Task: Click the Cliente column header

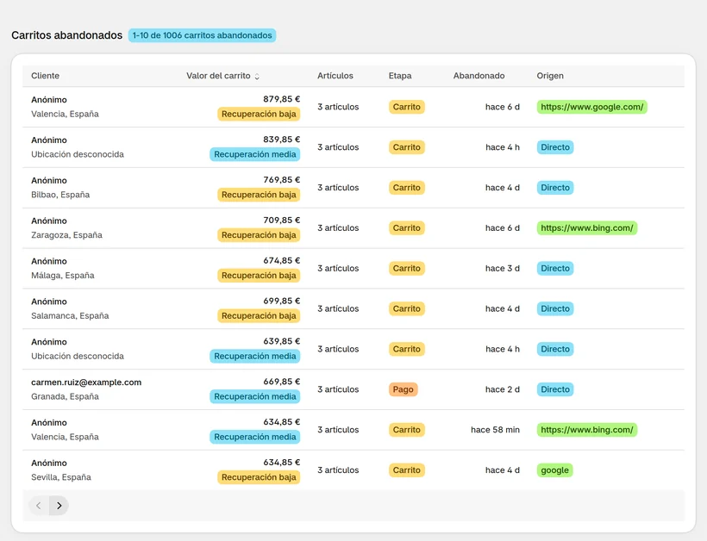Action: pos(45,76)
